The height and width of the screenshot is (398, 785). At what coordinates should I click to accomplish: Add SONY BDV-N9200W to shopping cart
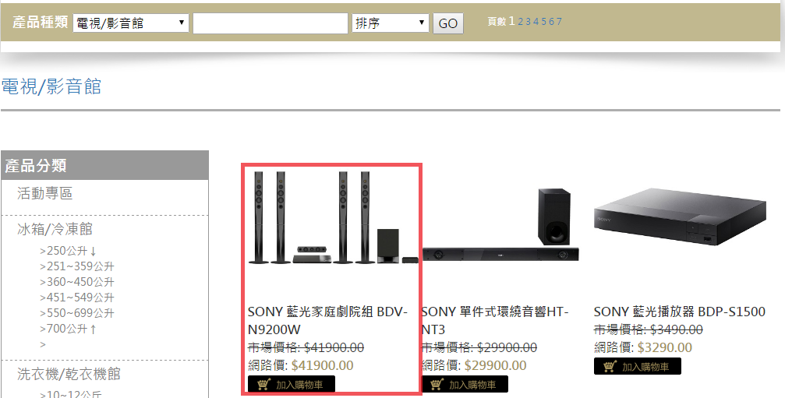coord(292,385)
